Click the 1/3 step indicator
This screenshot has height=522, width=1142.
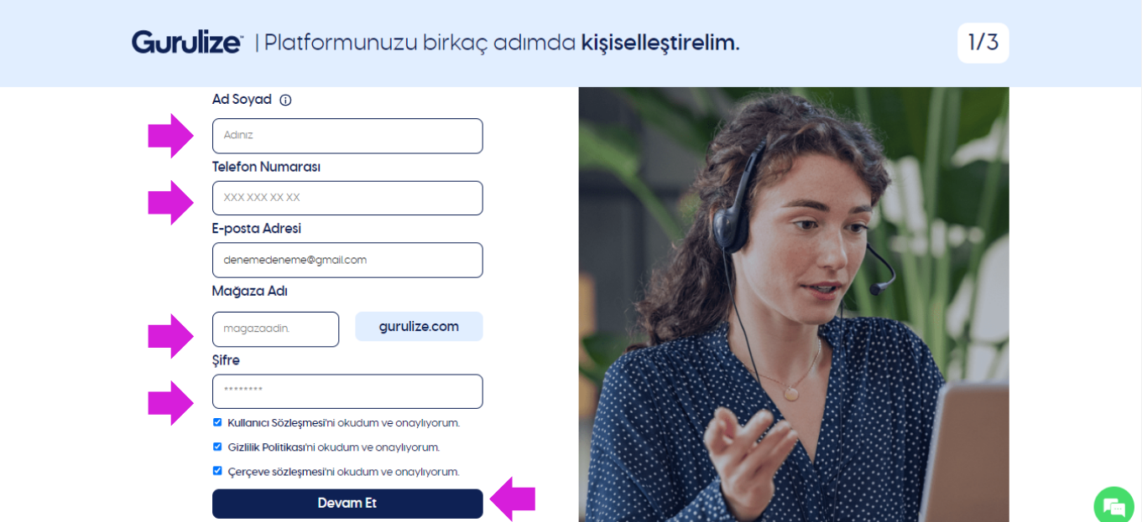983,43
